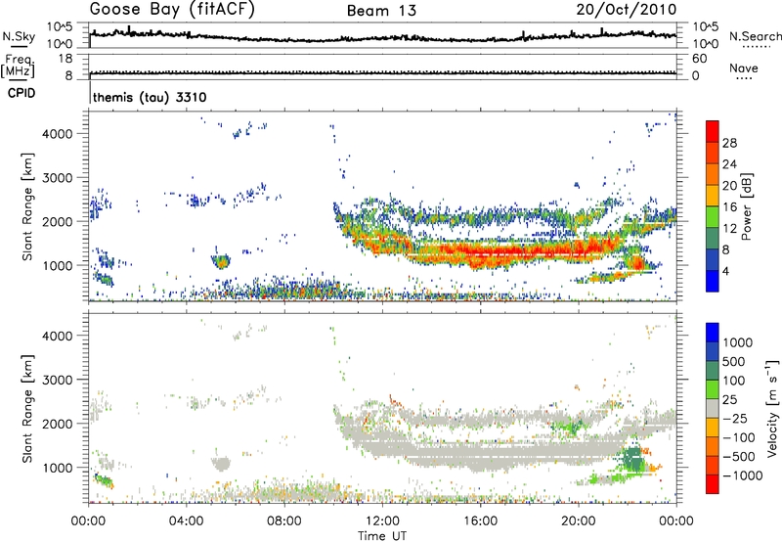The image size is (782, 542).
Task: Click the 'Goose Bay (fitACF)' title text
Action: (172, 10)
